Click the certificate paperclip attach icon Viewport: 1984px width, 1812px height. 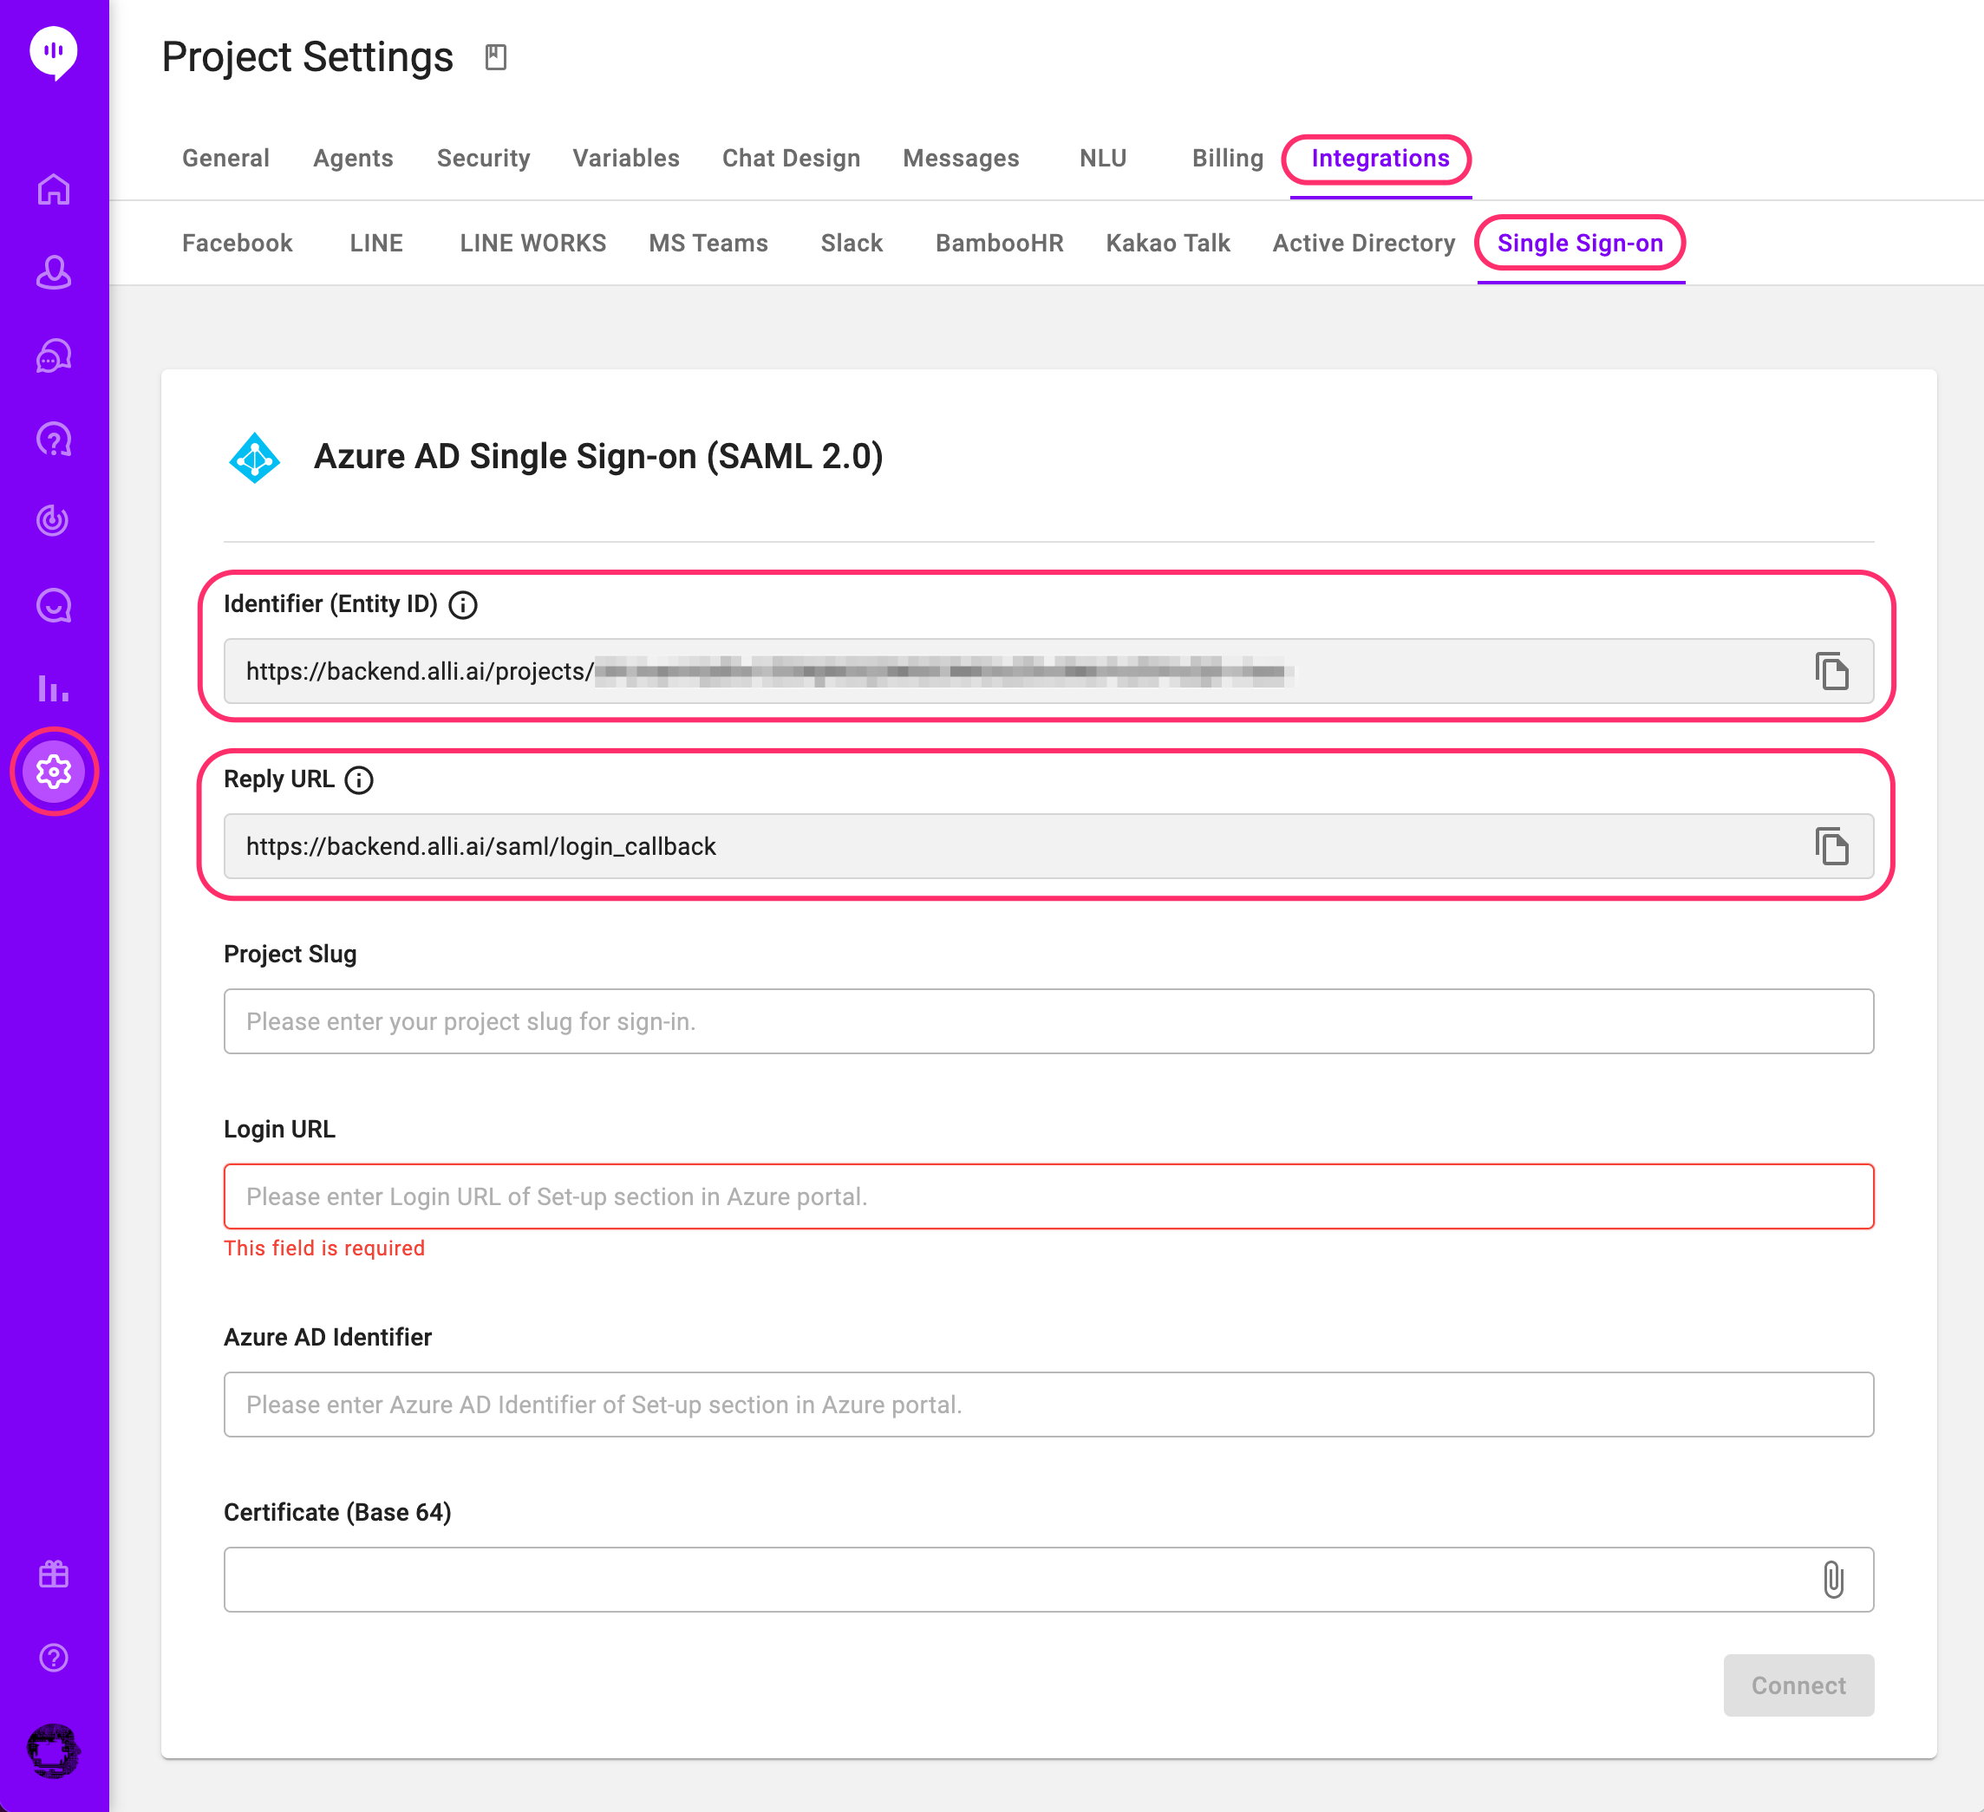point(1831,1580)
